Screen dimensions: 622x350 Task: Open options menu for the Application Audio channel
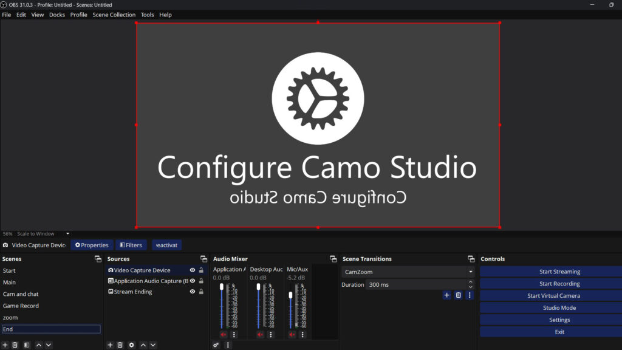click(x=234, y=335)
